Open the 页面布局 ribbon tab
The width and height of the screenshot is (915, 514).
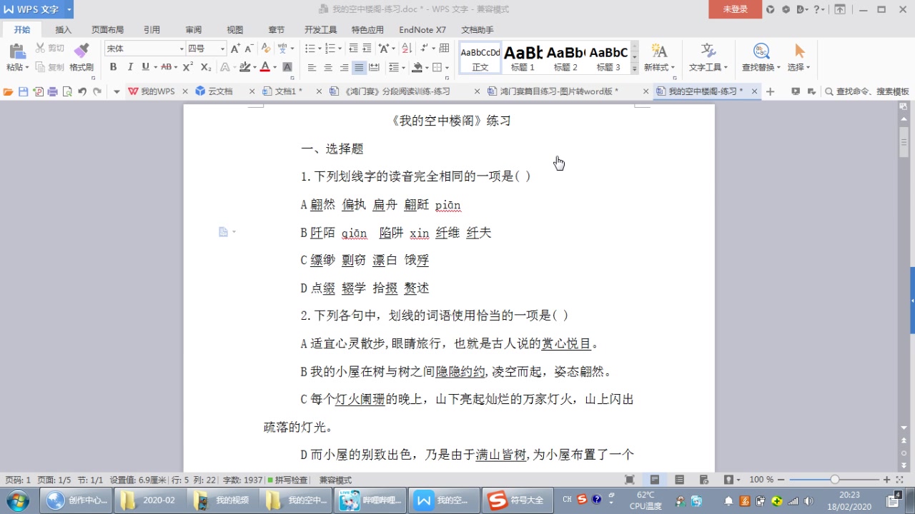tap(107, 30)
